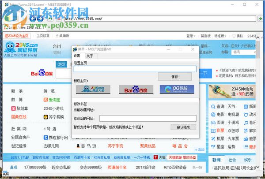Switch to the 社会 news tab

click(232, 160)
